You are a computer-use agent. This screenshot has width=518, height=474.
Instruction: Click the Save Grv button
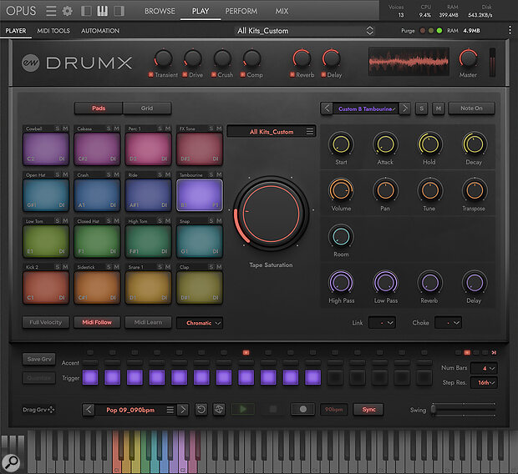pyautogui.click(x=39, y=359)
